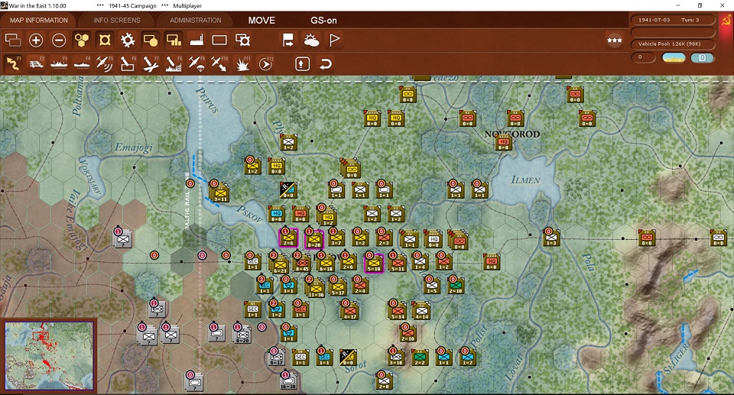The width and height of the screenshot is (734, 395).
Task: Toggle the rectangle-with-circle counter icon
Action: (x=151, y=40)
